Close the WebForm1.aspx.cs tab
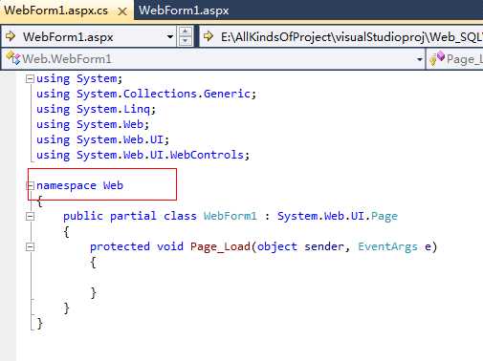This screenshot has width=483, height=361. click(x=122, y=11)
